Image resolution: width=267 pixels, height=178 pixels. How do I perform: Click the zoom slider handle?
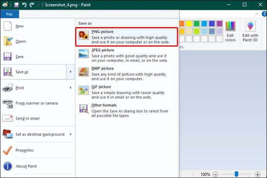click(x=236, y=174)
